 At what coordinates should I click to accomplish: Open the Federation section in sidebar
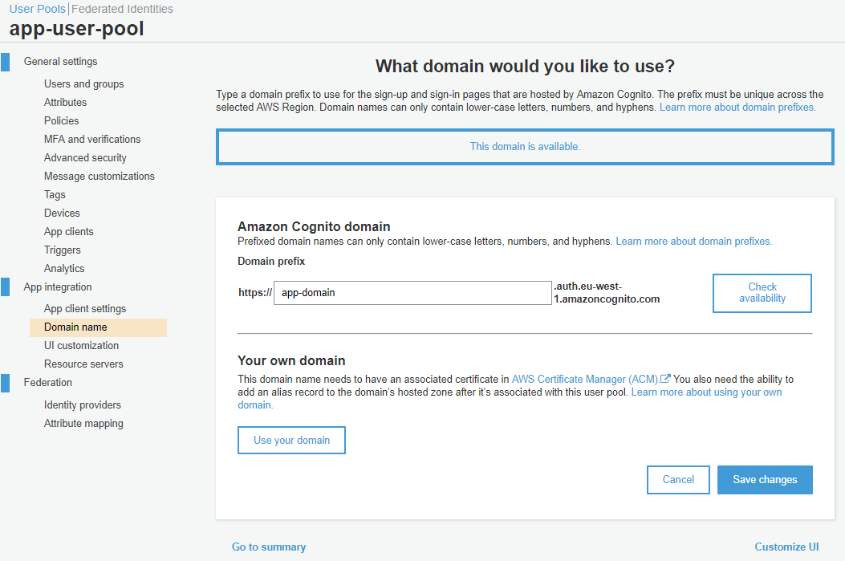coord(48,383)
